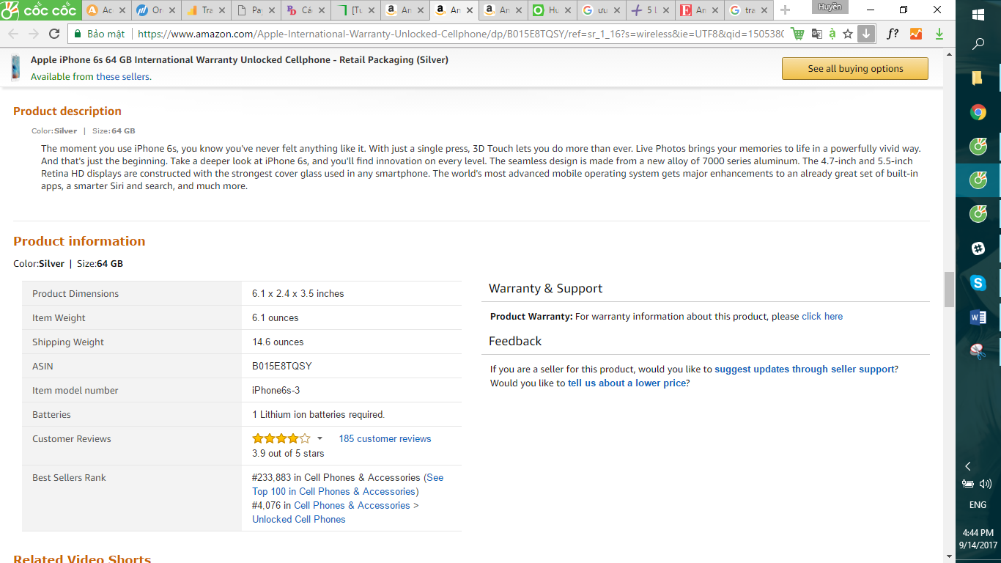Expand the star ratings breakdown dropdown
1001x563 pixels.
tap(319, 438)
